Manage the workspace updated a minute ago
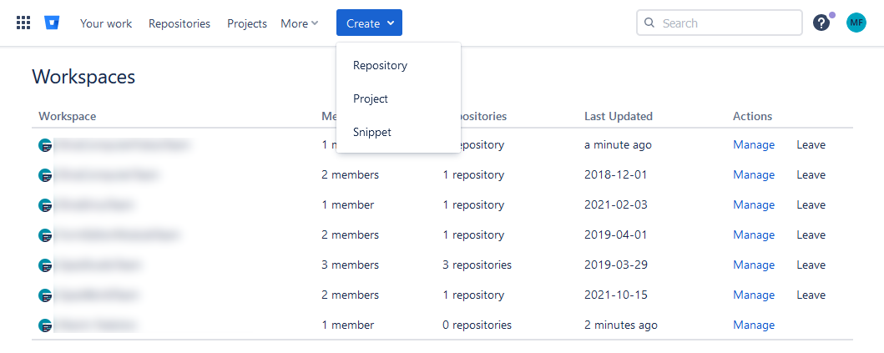Viewport: 884px width, 353px height. click(x=754, y=145)
